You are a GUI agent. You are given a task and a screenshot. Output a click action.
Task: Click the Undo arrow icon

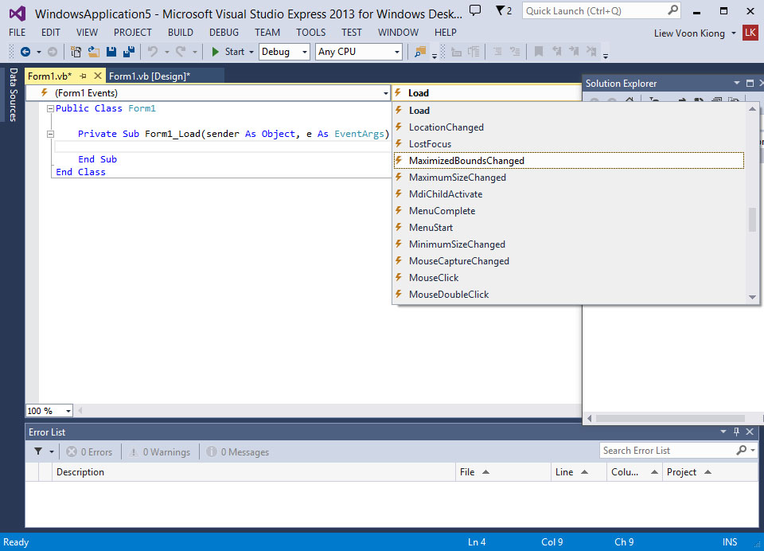[153, 51]
